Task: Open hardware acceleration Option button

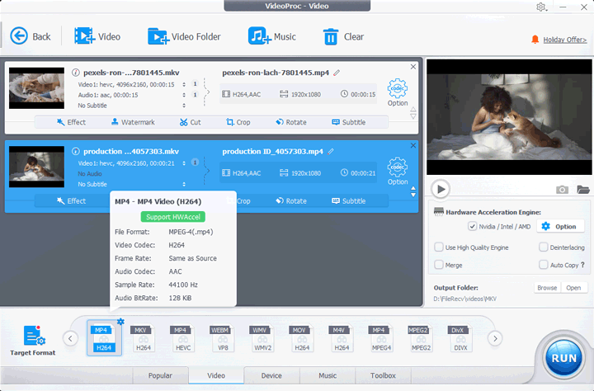Action: [559, 226]
